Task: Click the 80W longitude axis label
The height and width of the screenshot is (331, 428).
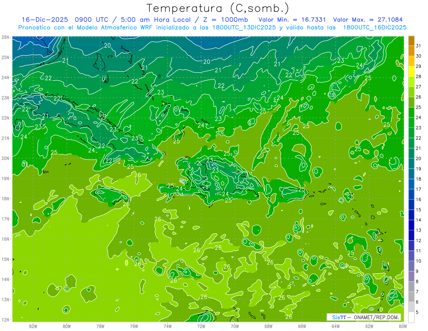Action: pyautogui.click(x=67, y=326)
